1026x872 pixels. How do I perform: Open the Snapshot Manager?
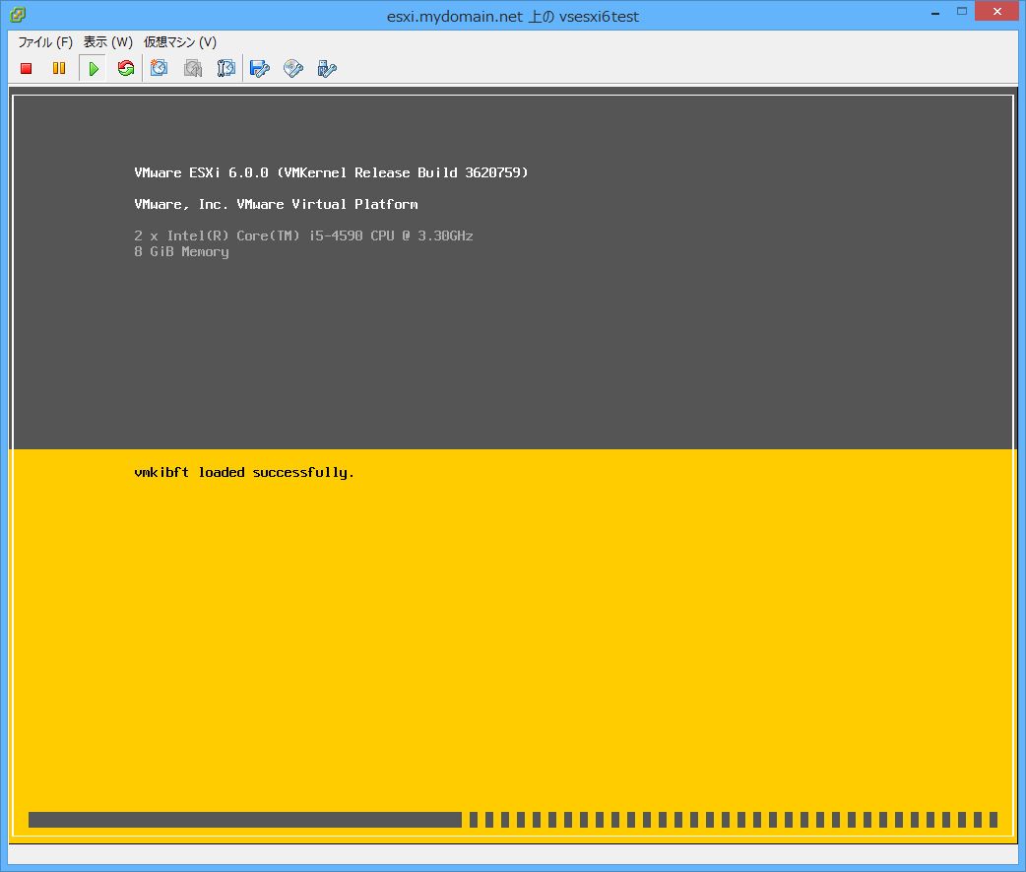226,68
